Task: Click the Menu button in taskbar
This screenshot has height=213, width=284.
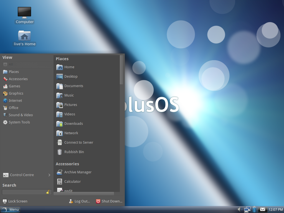Action: tap(10, 210)
